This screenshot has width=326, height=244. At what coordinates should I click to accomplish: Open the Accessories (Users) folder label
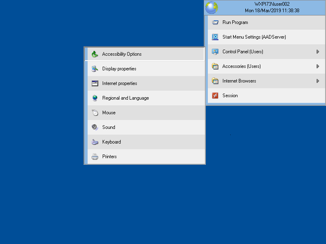pyautogui.click(x=241, y=66)
